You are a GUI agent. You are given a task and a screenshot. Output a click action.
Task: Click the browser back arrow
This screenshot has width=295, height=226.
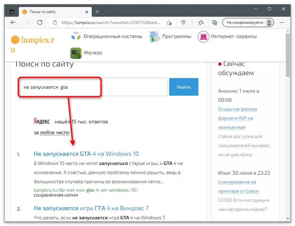[x=13, y=22]
